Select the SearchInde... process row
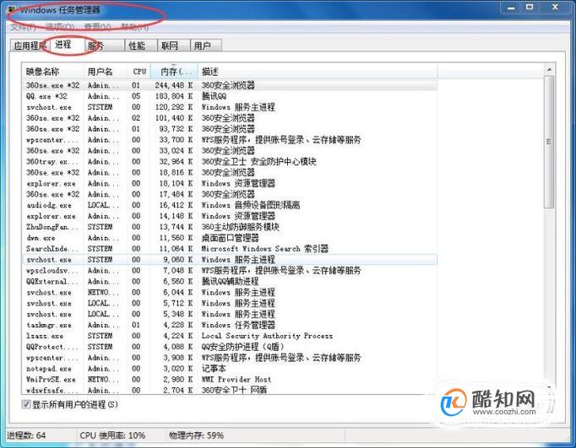The image size is (576, 448). (230, 249)
